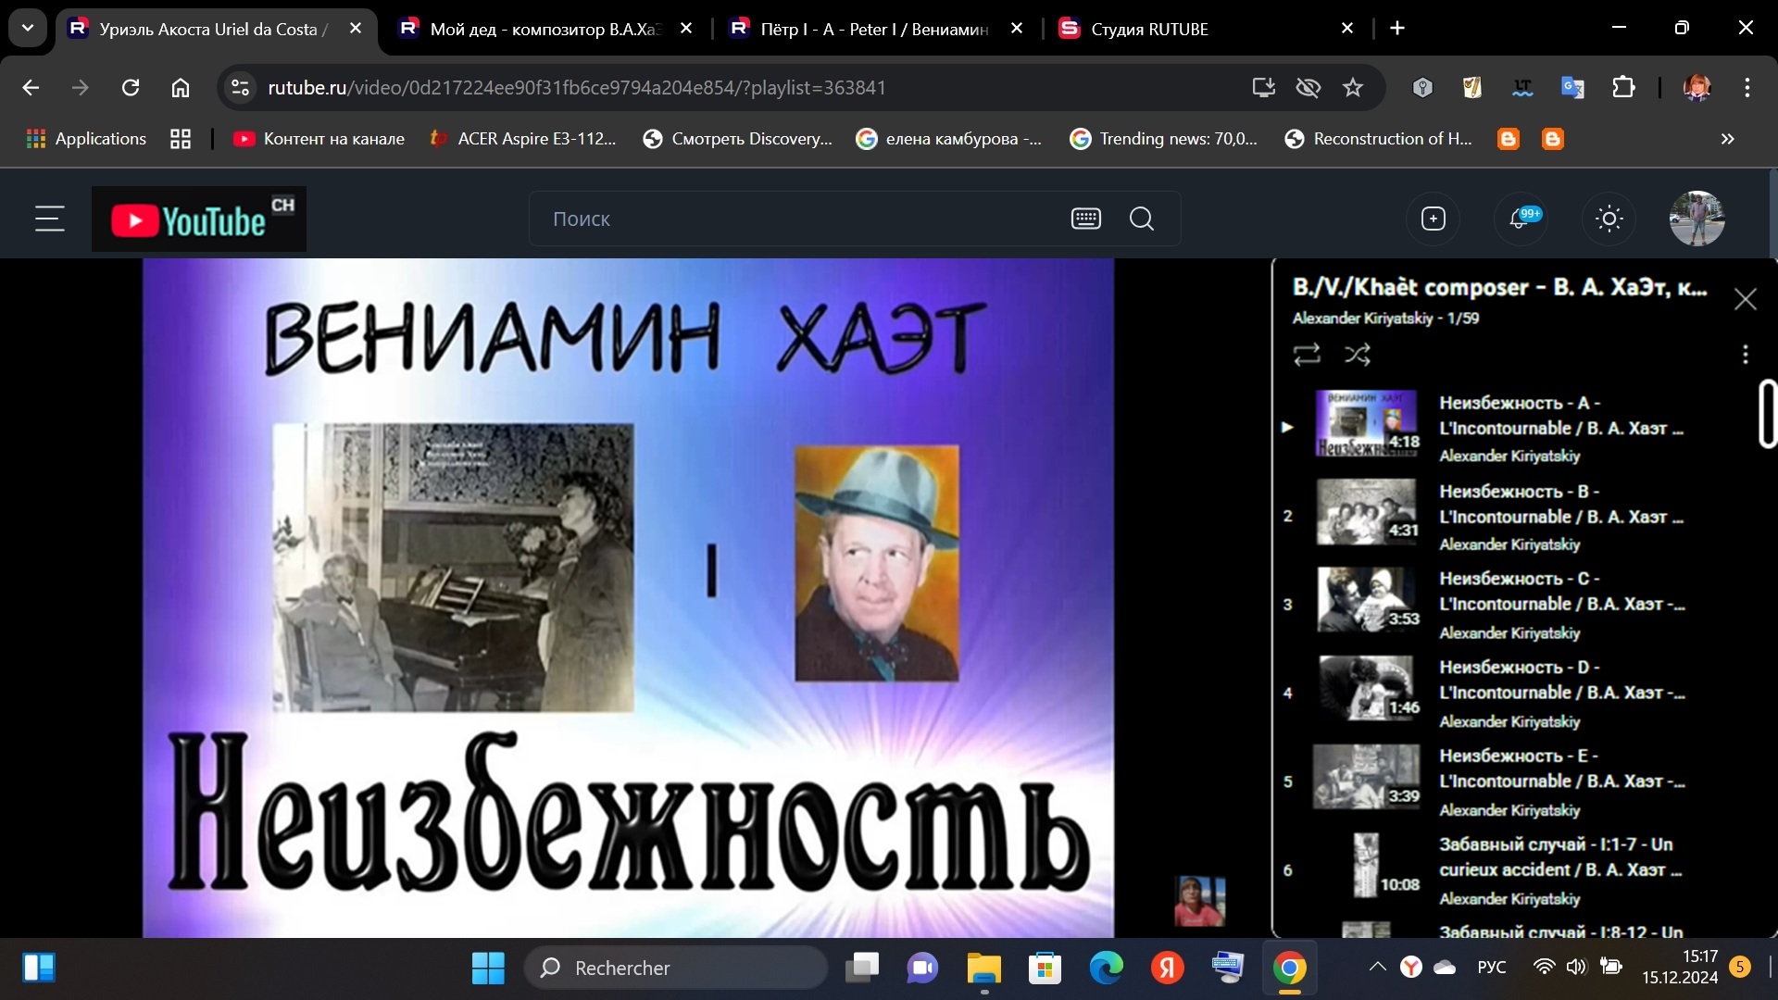Click the Google Translate extension icon

[1572, 88]
